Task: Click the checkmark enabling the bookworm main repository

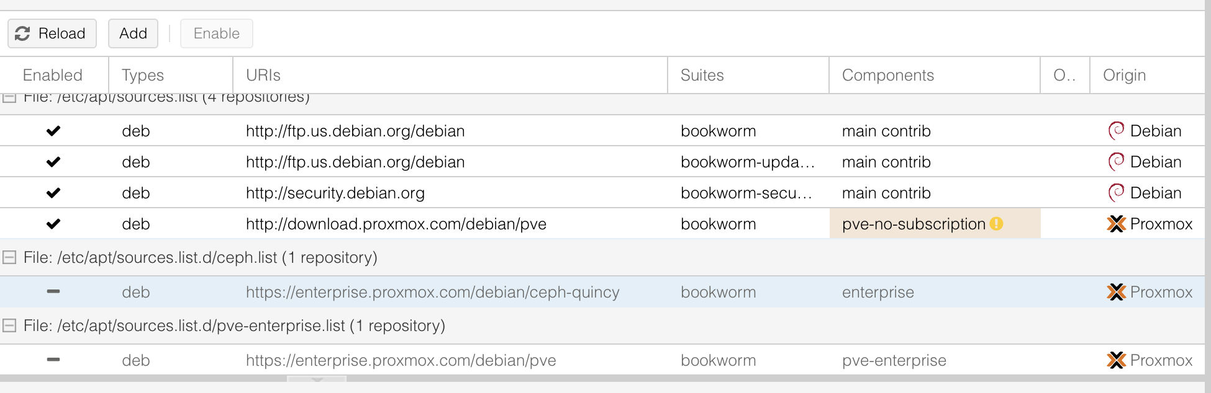Action: pyautogui.click(x=54, y=131)
